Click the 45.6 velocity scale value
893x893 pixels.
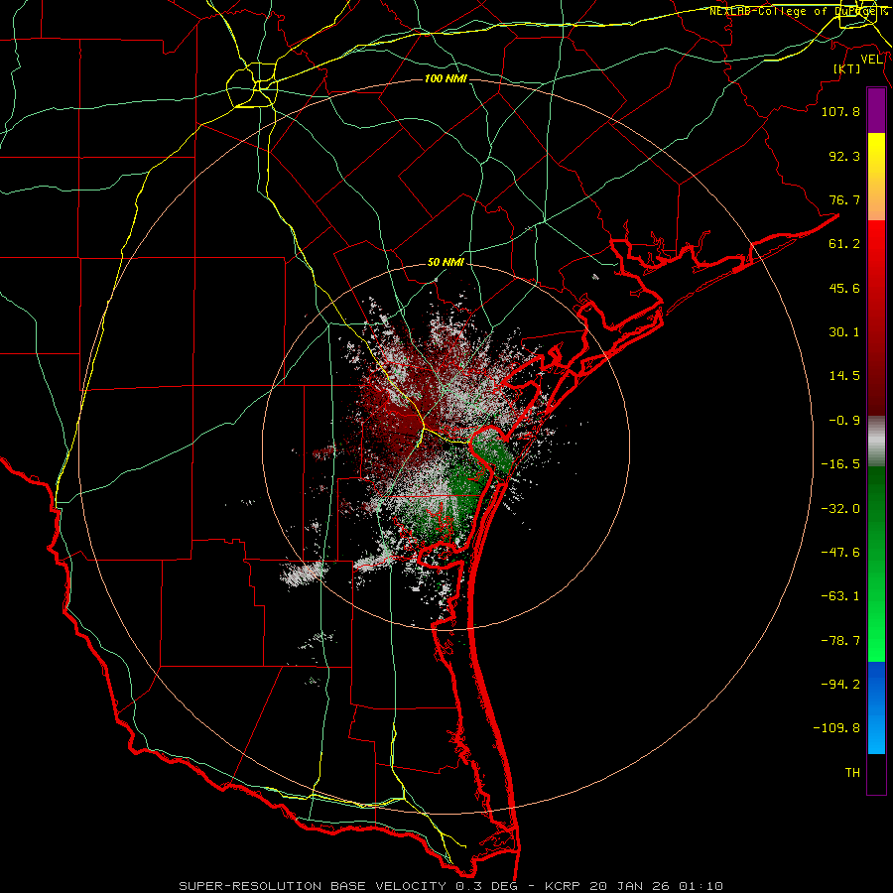(844, 288)
